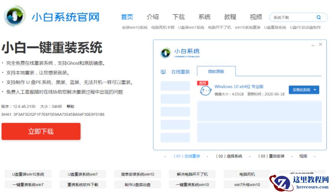Viewport: 331px width, 192px height.
Task: Open the win10系统重装 link
Action: coord(248,27)
